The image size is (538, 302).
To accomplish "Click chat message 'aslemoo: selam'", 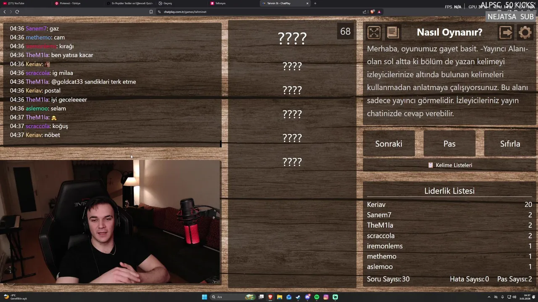I will coord(38,109).
